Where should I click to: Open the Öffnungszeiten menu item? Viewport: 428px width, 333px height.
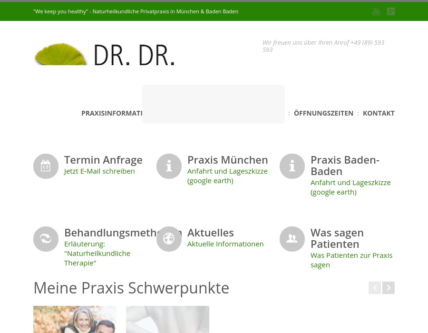[x=323, y=113]
